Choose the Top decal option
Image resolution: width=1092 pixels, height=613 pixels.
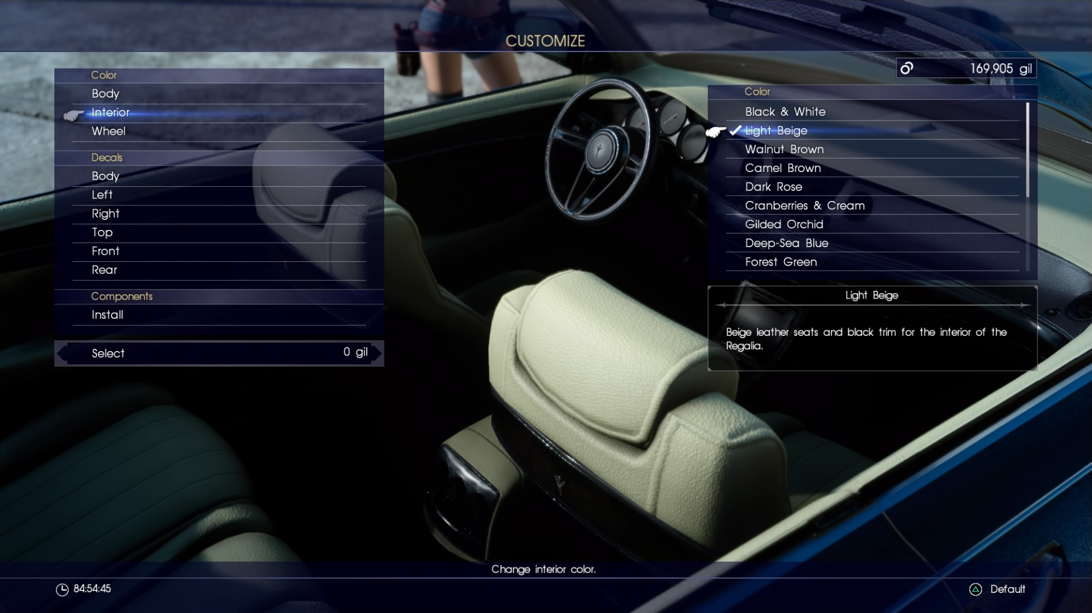[x=219, y=233]
